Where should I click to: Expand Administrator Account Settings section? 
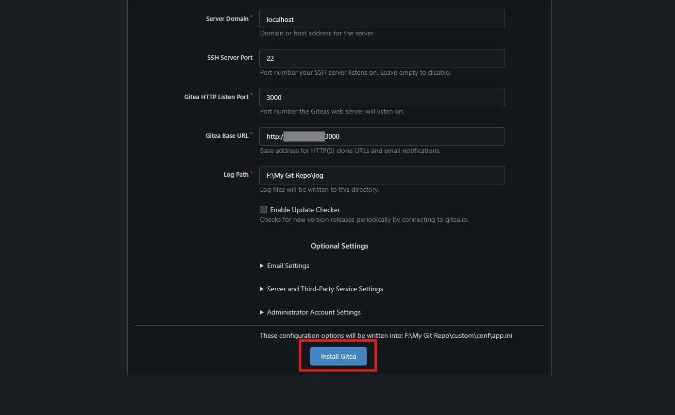pos(310,312)
